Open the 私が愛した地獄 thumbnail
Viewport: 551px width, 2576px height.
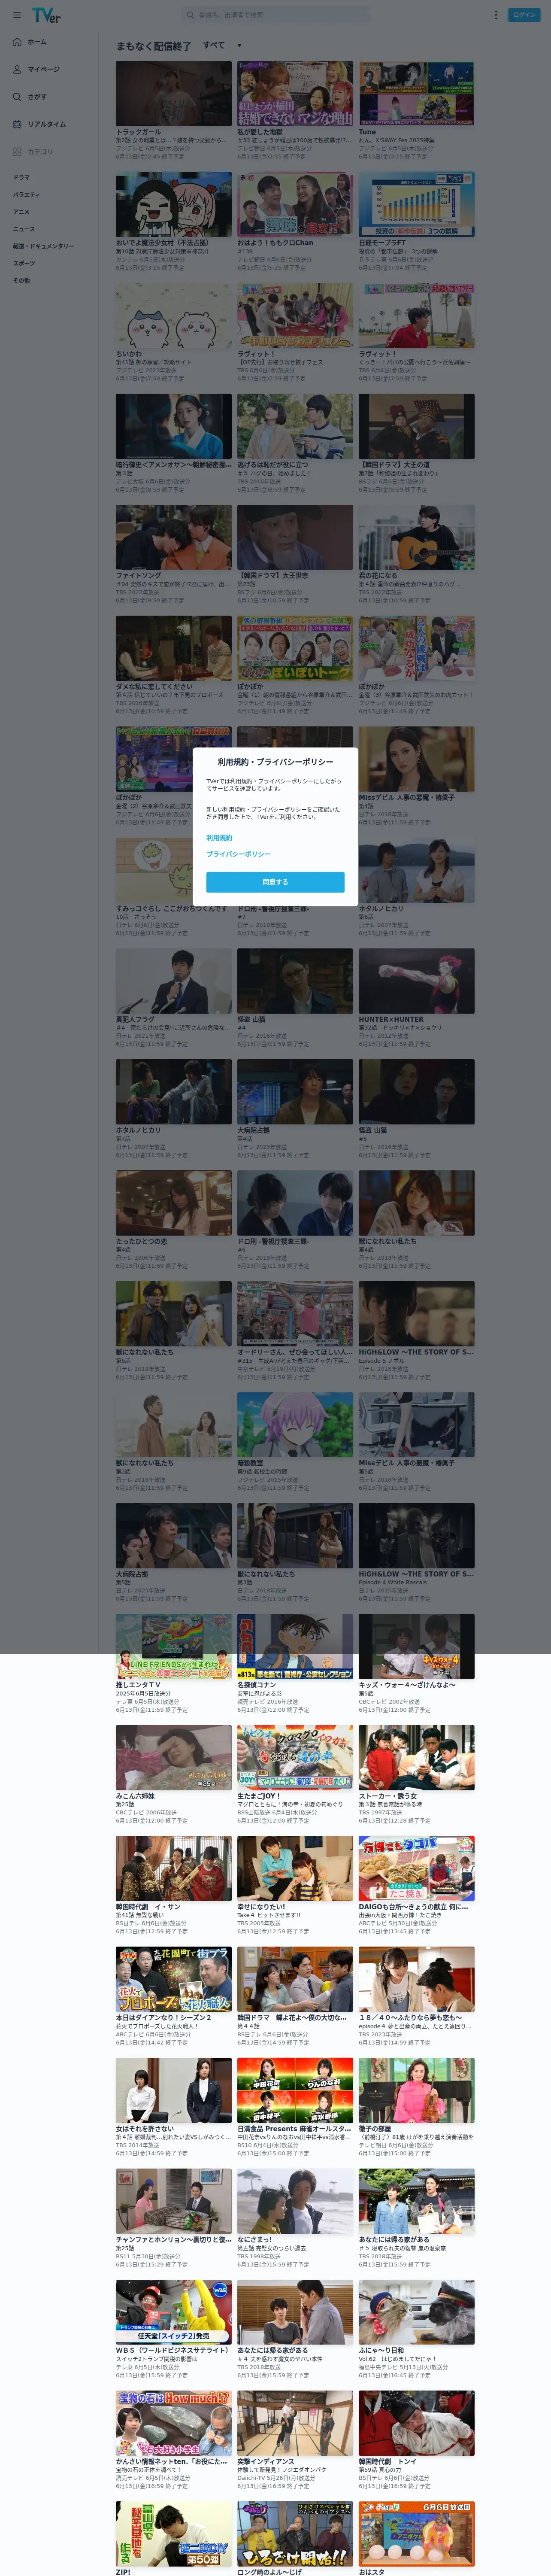295,93
